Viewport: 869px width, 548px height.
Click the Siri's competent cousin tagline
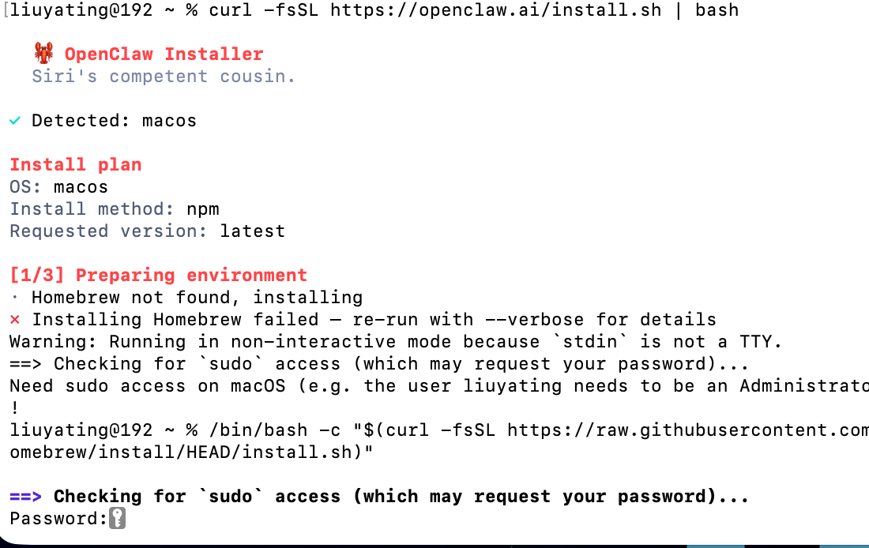pos(164,77)
